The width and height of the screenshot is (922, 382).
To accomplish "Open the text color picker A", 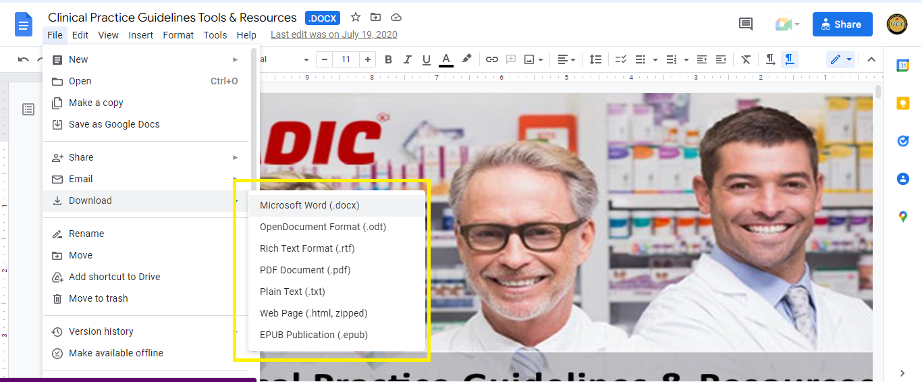I will (445, 59).
